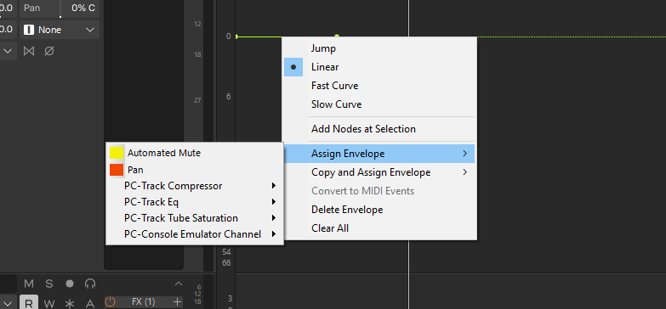Collapse the strip using the up chevron

point(179,284)
